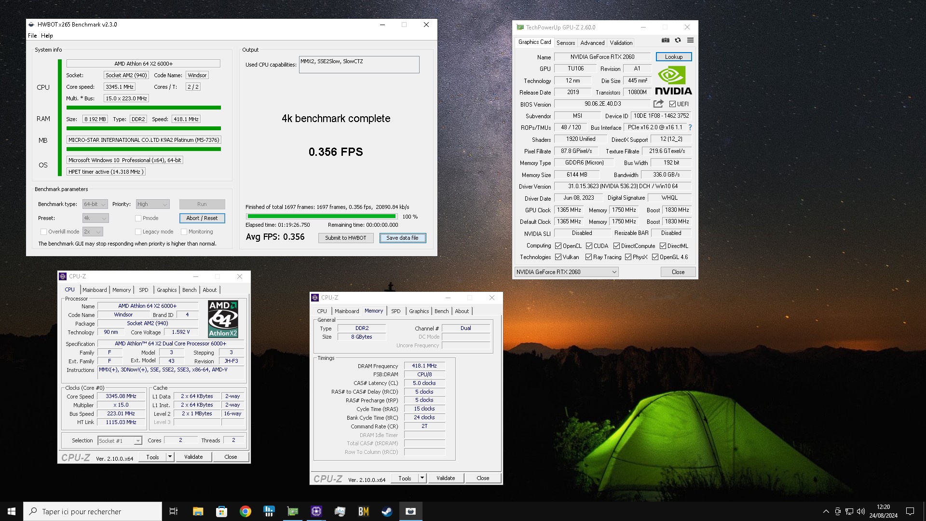Toggle the Vulkan checkbox in GPU-Z
Image resolution: width=926 pixels, height=521 pixels.
click(x=558, y=257)
